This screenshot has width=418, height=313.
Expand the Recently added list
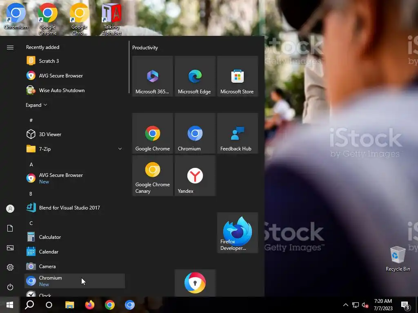[x=36, y=105]
